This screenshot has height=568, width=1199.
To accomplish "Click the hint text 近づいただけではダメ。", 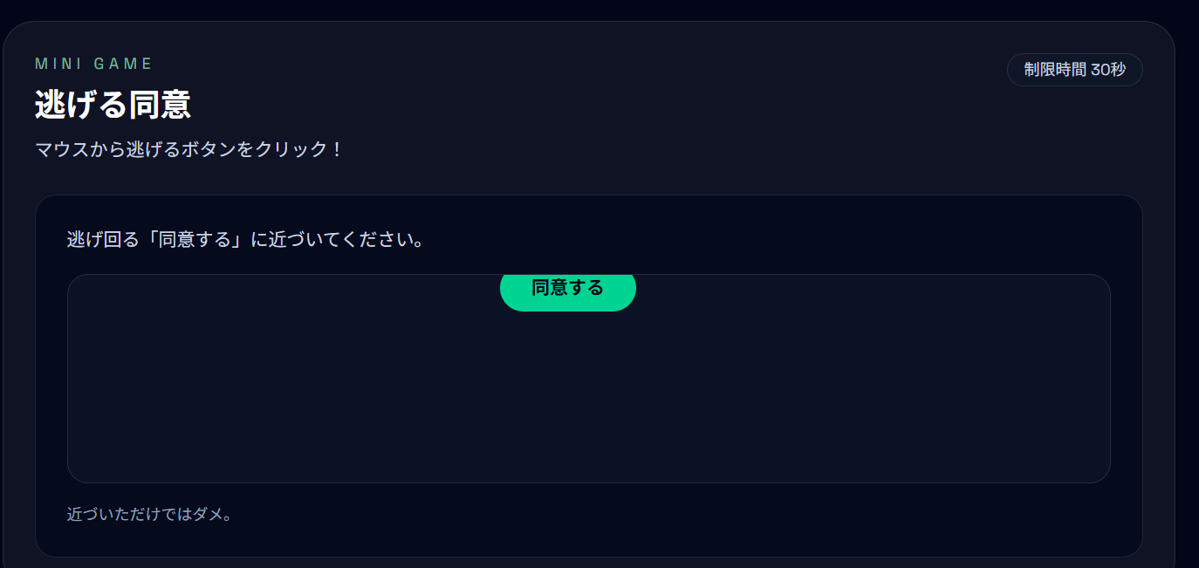I will tap(150, 515).
